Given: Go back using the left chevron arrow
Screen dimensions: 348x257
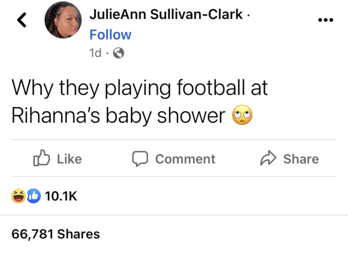Looking at the screenshot, I should [x=22, y=20].
